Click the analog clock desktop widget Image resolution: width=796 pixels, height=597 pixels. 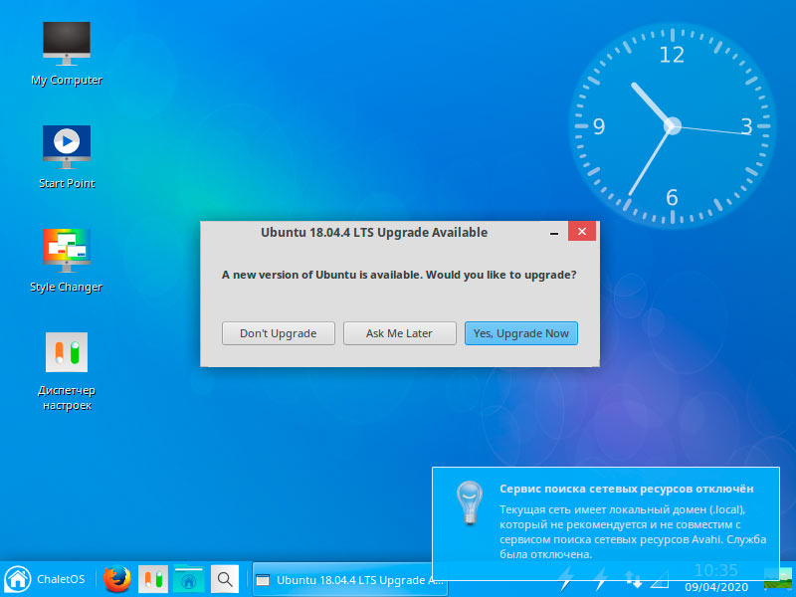click(x=673, y=125)
